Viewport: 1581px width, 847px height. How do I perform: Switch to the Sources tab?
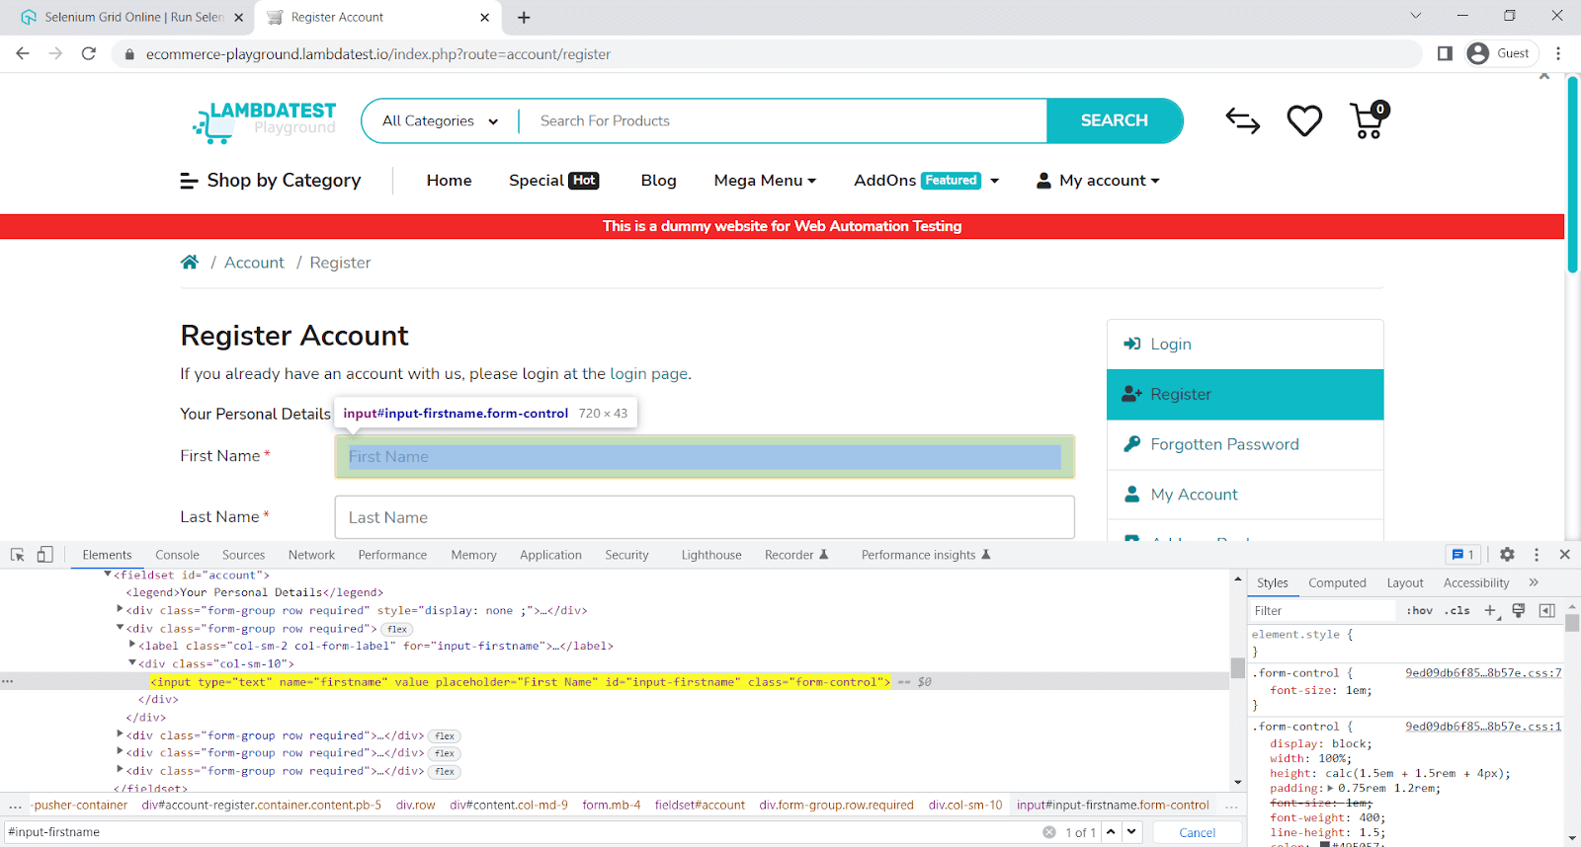[243, 555]
